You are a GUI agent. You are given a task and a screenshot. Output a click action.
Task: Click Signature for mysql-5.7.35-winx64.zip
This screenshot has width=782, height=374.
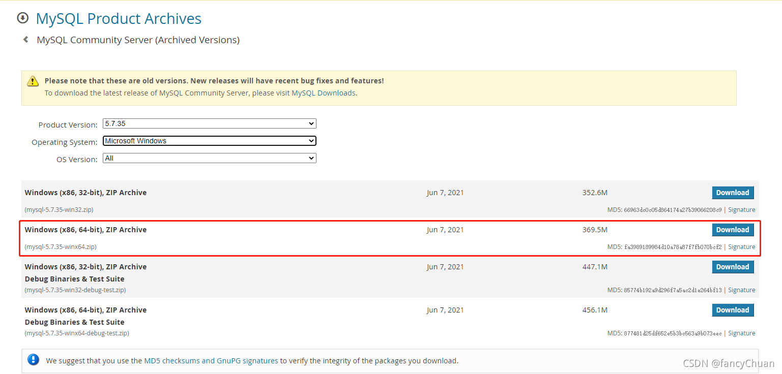pyautogui.click(x=742, y=246)
